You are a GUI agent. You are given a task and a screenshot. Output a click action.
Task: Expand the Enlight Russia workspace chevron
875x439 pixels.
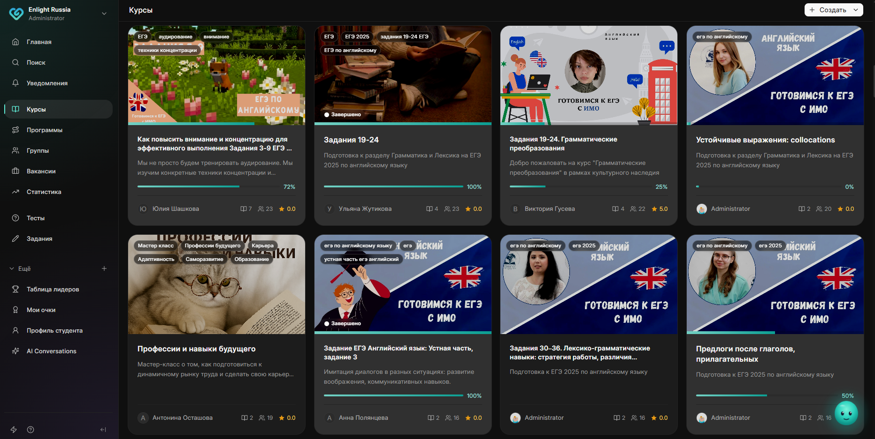click(104, 14)
